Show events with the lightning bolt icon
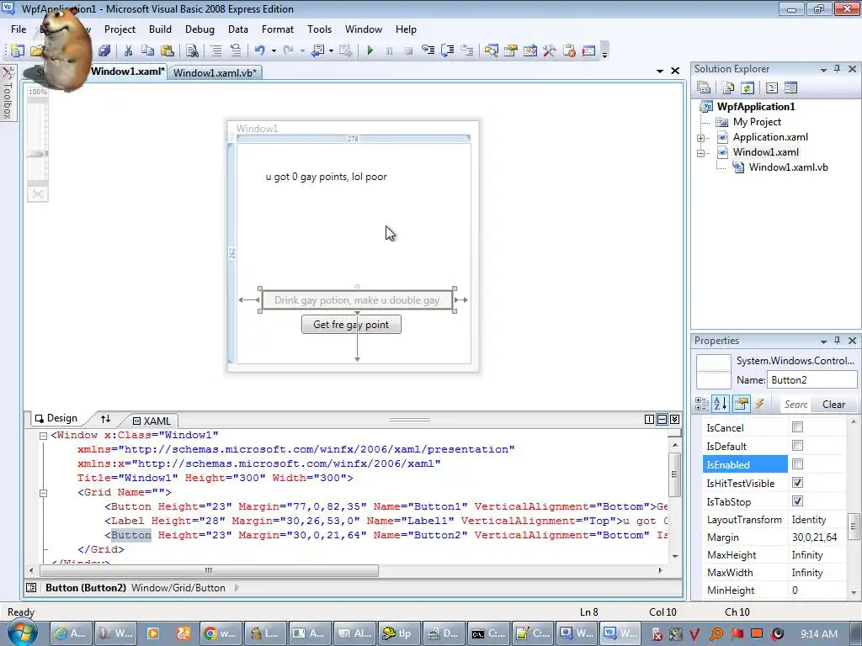 (760, 405)
